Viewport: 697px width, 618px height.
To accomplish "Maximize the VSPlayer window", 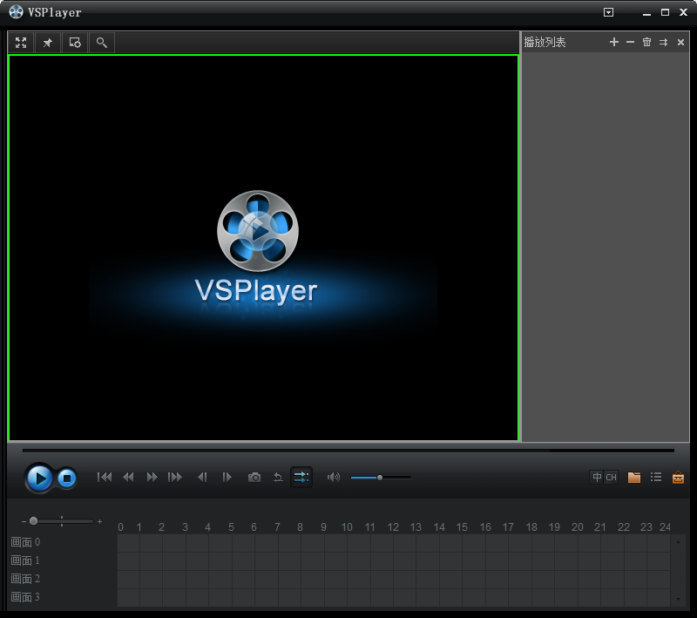I will [665, 12].
